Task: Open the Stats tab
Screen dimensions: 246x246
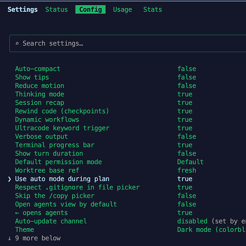Action: [x=152, y=9]
